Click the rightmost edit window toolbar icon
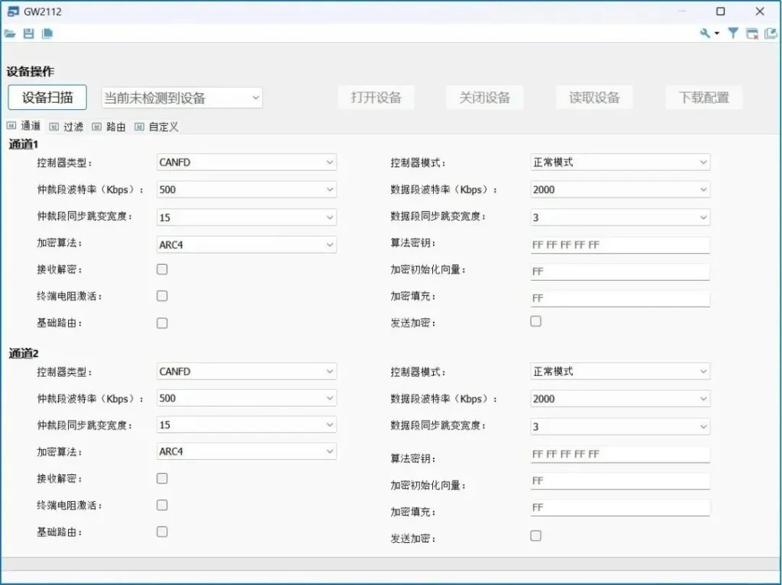 point(771,34)
